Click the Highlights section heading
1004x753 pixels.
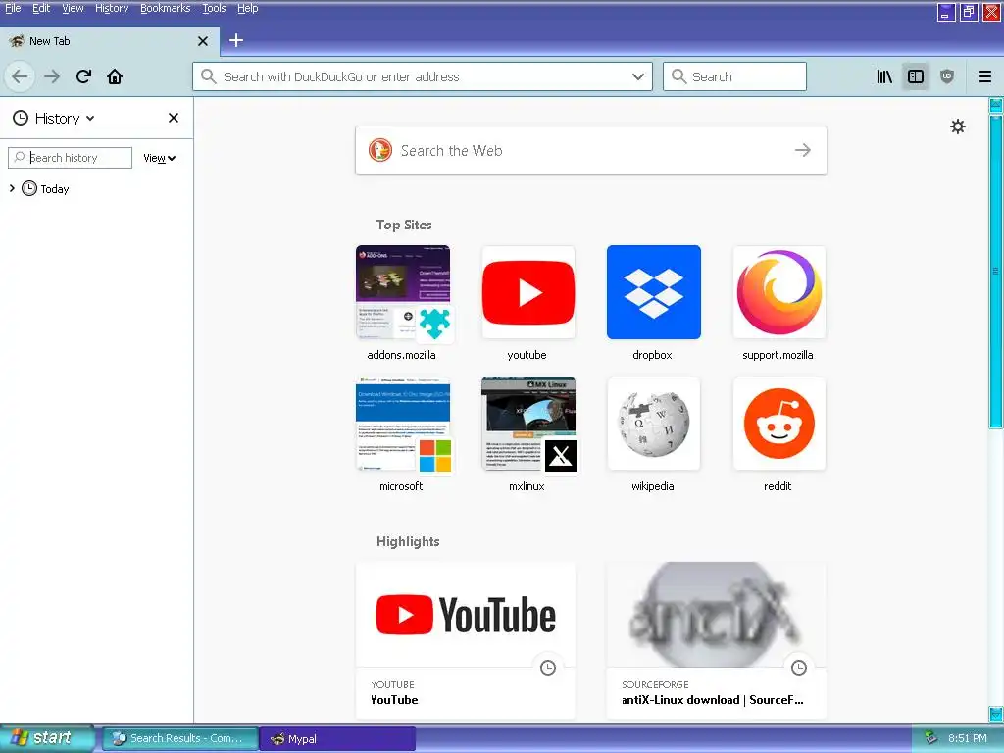pyautogui.click(x=408, y=541)
